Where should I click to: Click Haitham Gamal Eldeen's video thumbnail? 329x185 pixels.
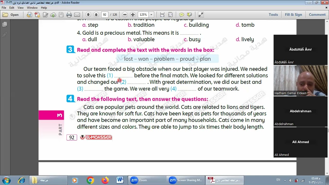(x=300, y=80)
